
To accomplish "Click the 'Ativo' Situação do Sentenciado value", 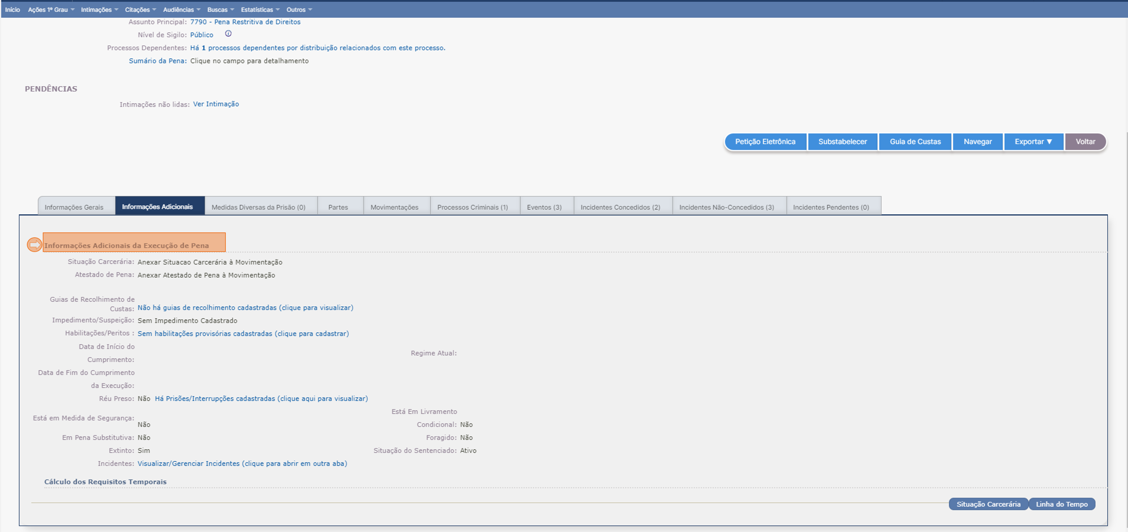I will point(468,451).
